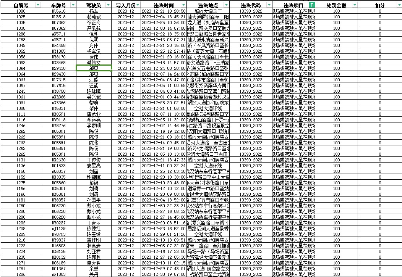Select the self-number cell 1281
Screen dimensions: 402x277
[x=21, y=269]
